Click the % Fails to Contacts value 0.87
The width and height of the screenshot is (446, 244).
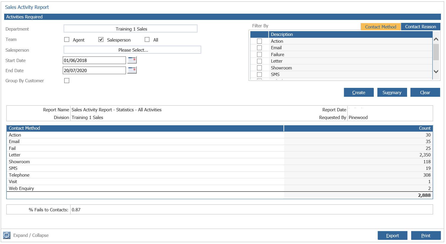(76, 210)
